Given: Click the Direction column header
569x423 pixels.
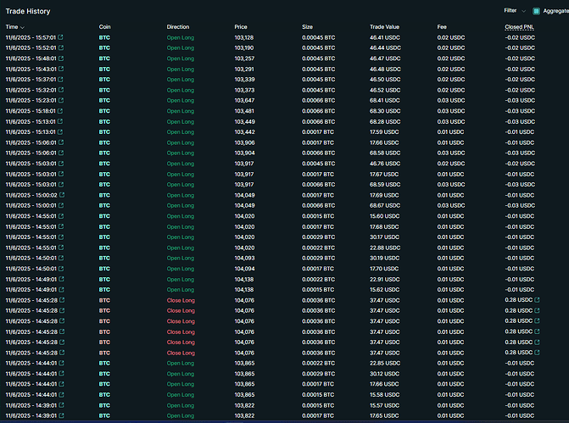Looking at the screenshot, I should [178, 27].
